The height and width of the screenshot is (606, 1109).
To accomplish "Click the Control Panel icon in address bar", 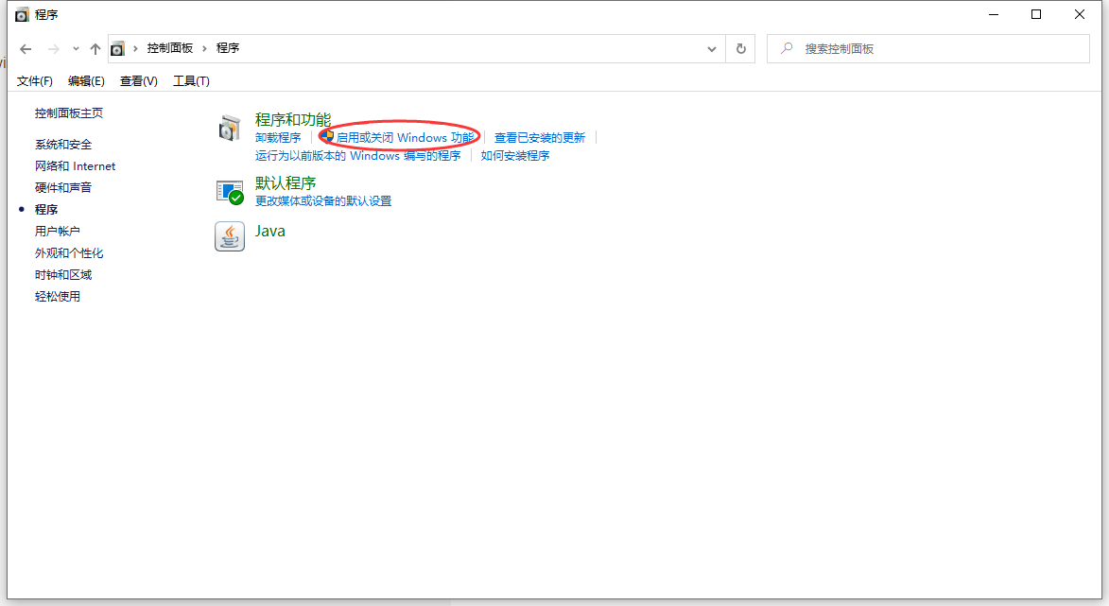I will click(x=117, y=49).
